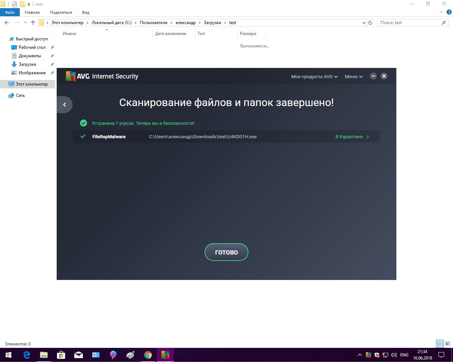Sort files by the 'Тип' column
The image size is (453, 362).
coord(201,34)
